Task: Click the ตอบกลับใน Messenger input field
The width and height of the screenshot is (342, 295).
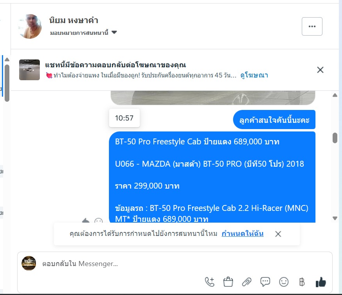Action: tap(175, 264)
